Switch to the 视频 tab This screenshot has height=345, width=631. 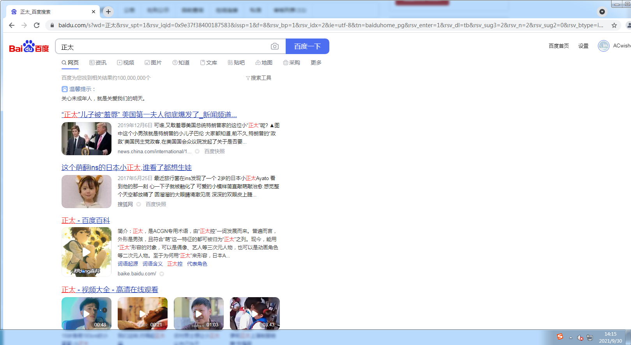(x=125, y=63)
